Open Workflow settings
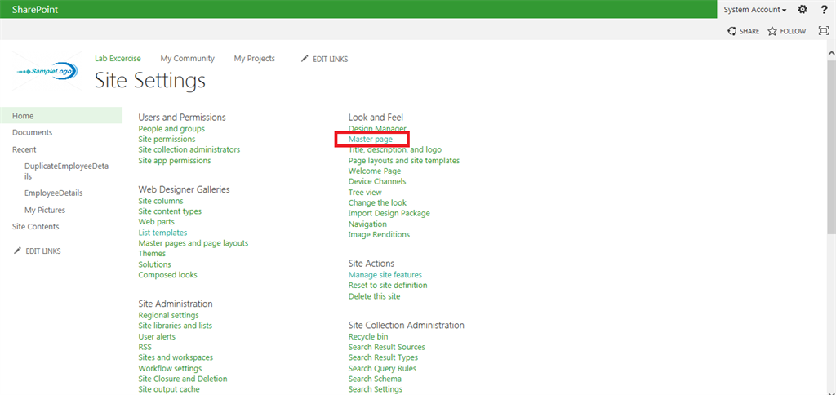Screen dimensions: 836x395 tap(170, 368)
